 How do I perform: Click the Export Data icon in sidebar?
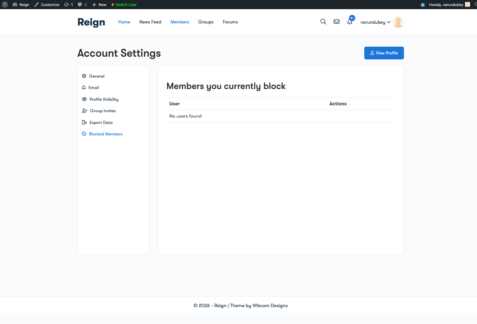click(84, 122)
